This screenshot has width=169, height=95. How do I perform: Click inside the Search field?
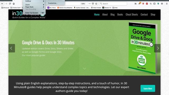tap(113, 4)
